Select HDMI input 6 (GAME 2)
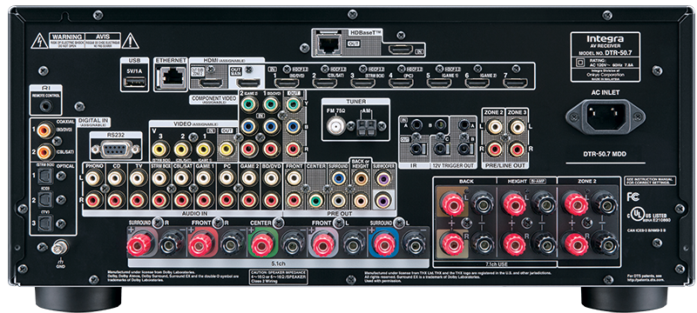Screen dimensions: 697x313 [x=477, y=83]
